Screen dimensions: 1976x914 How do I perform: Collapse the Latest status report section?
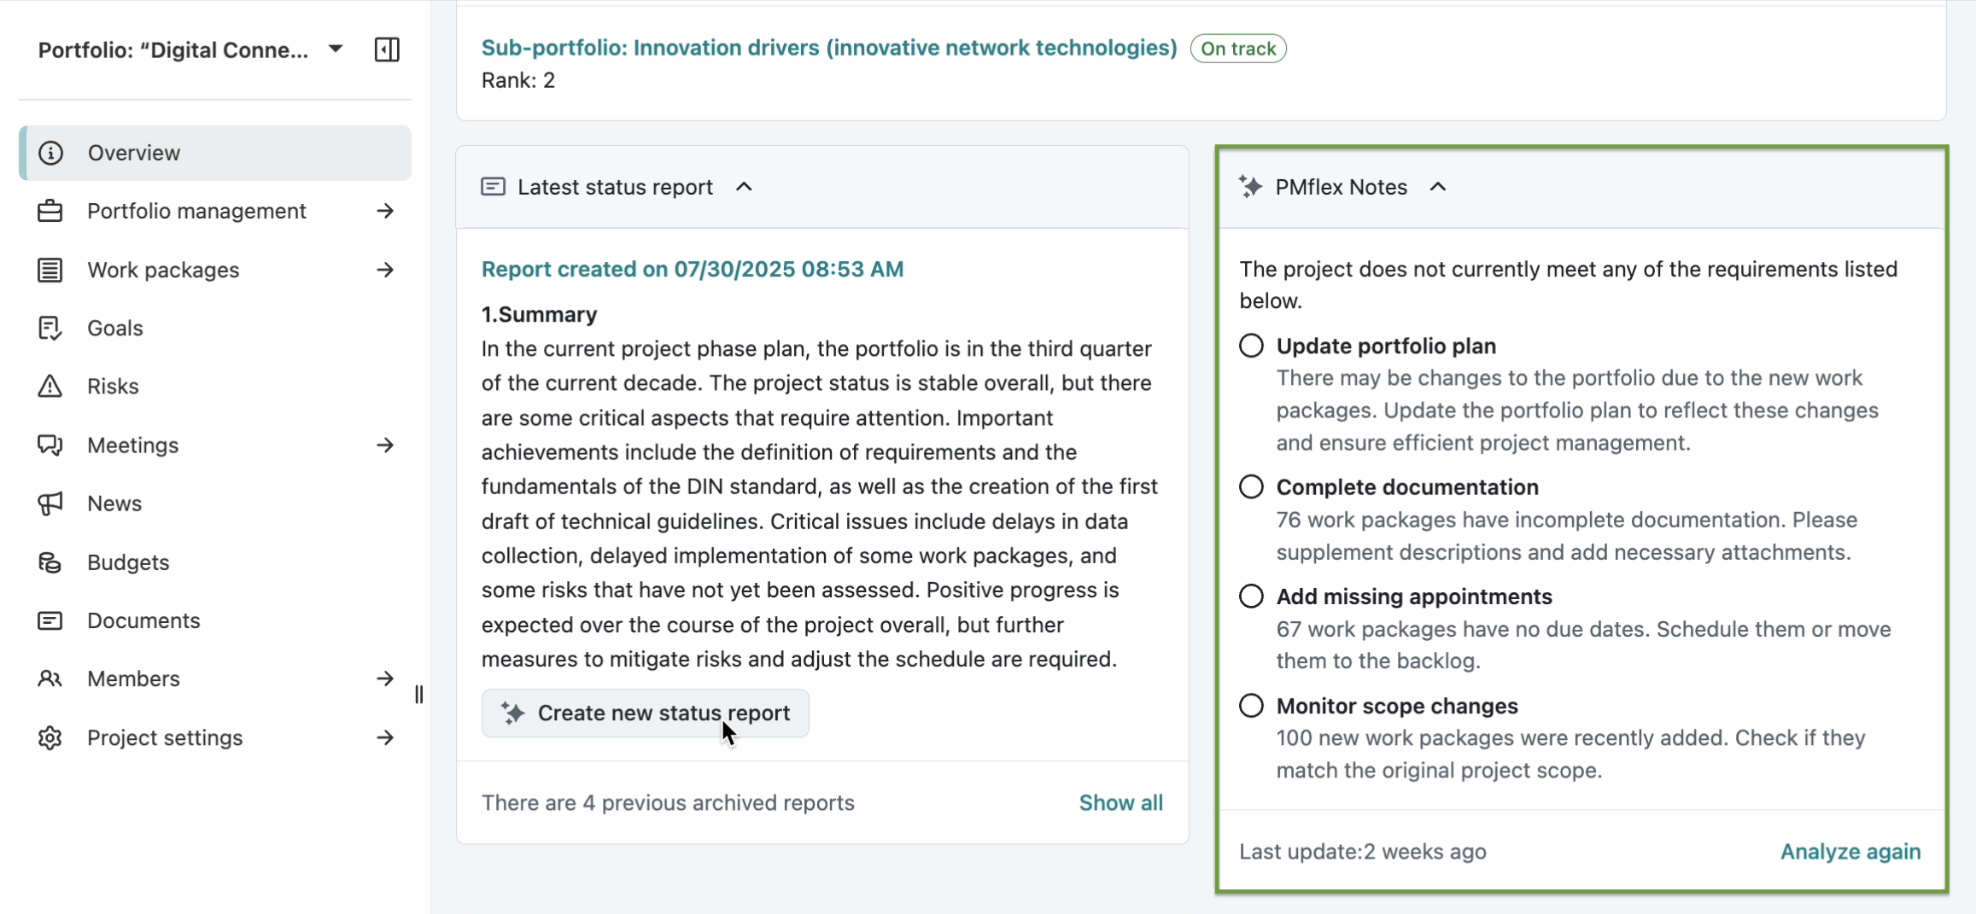pos(743,187)
